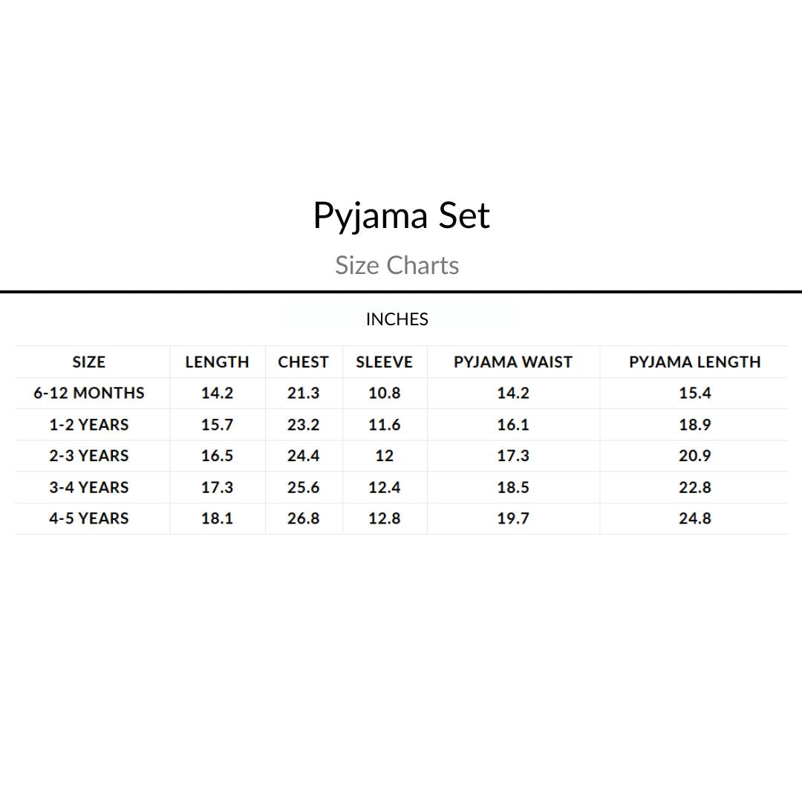Select the 4-5 YEARS size row label
Screen dimensions: 802x802
click(x=89, y=519)
